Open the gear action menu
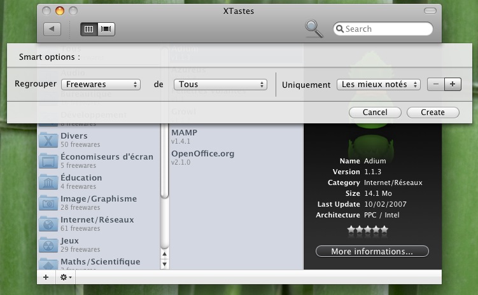The image size is (478, 295). [66, 277]
